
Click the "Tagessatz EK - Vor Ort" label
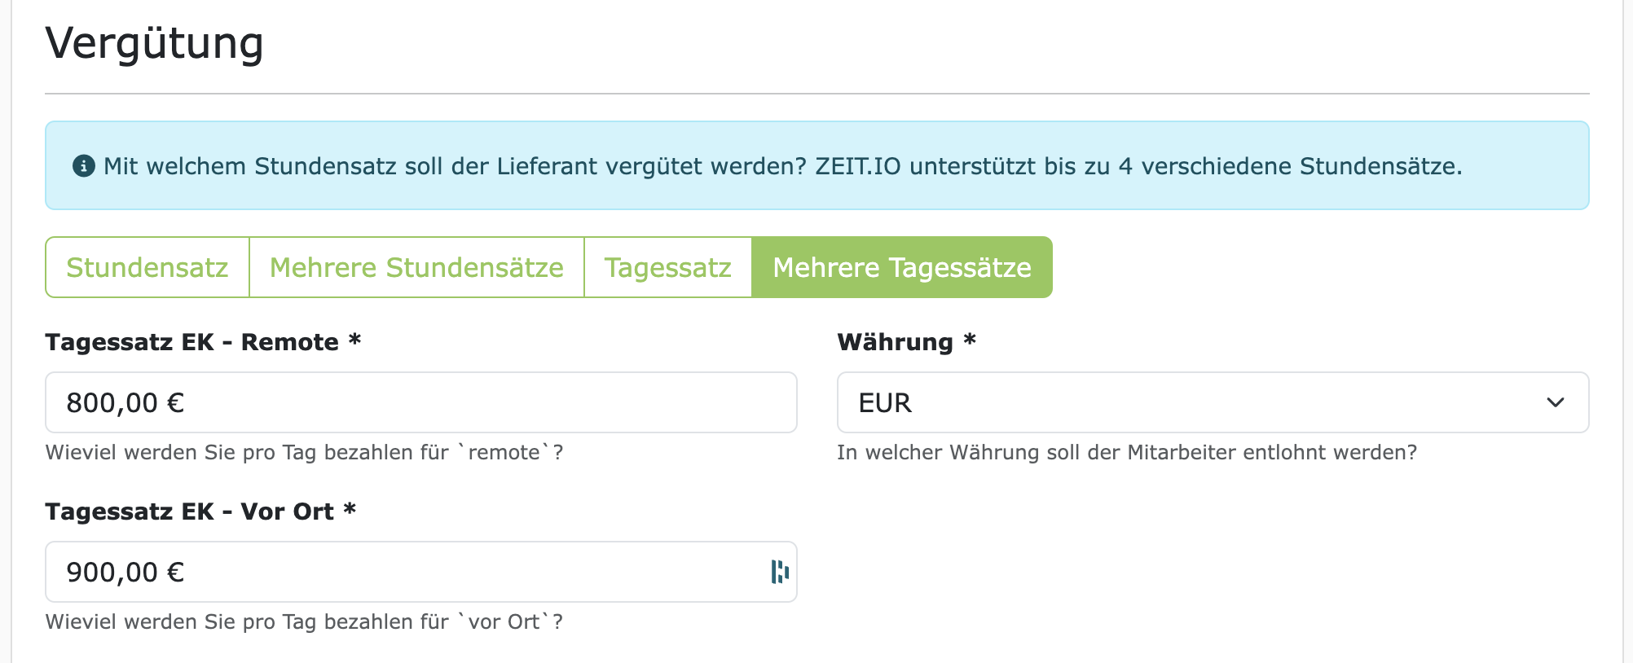189,512
